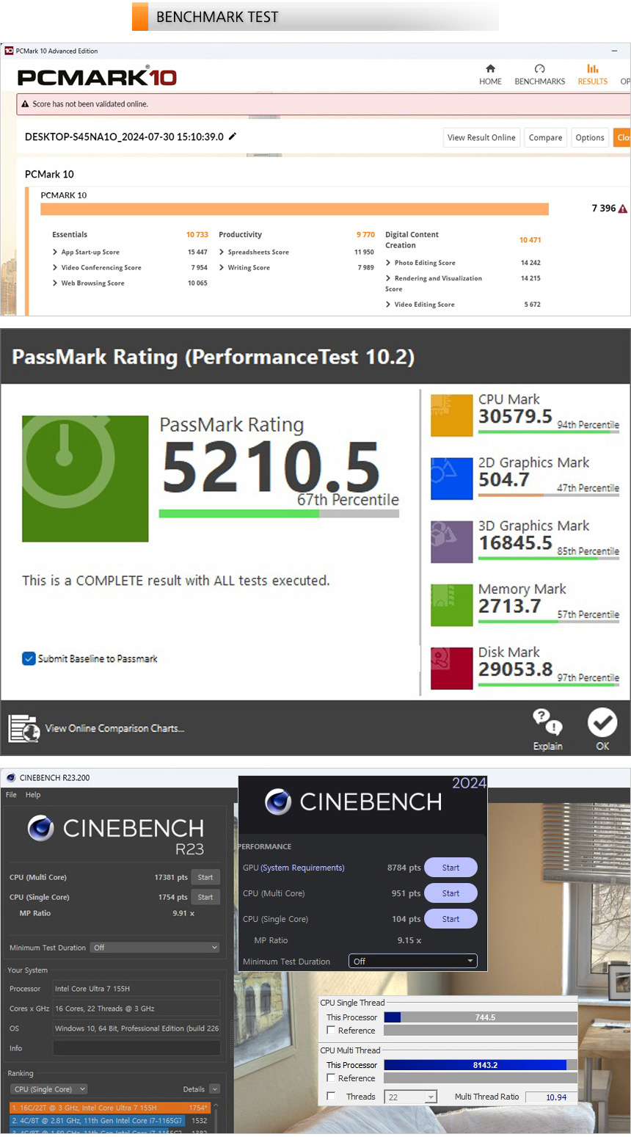
Task: Start CPU (Multi Core) test in Cinebench 2024
Action: coord(451,893)
